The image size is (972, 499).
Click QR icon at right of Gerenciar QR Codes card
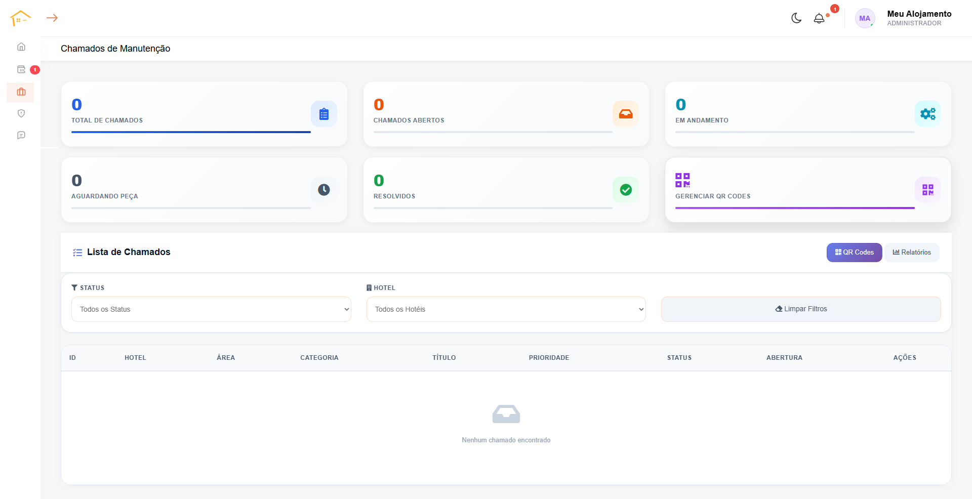click(928, 190)
